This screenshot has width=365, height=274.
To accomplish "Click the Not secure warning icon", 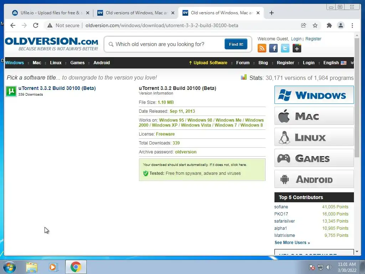I will 50,25.
